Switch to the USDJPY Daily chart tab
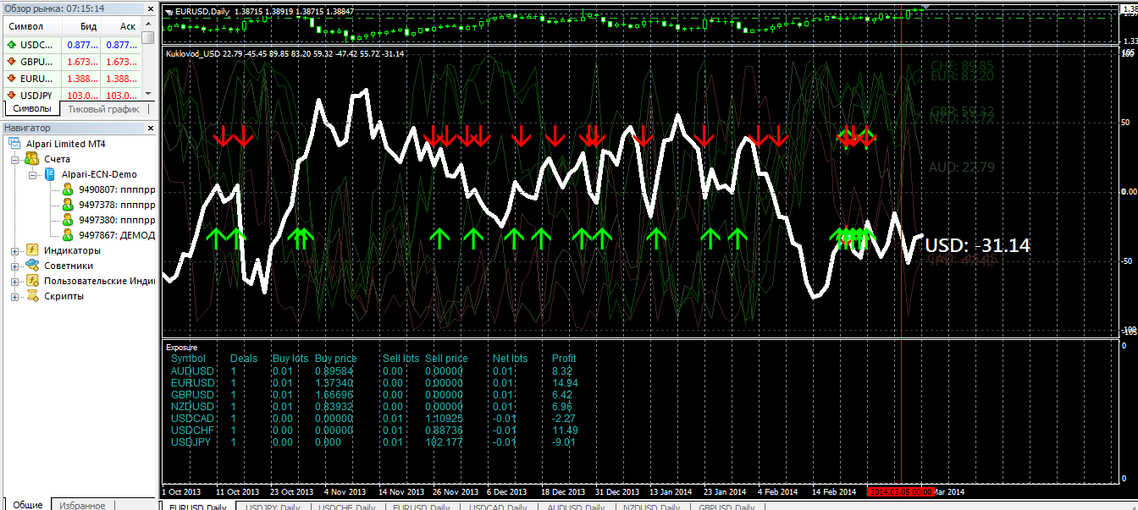The width and height of the screenshot is (1138, 510). pyautogui.click(x=273, y=507)
